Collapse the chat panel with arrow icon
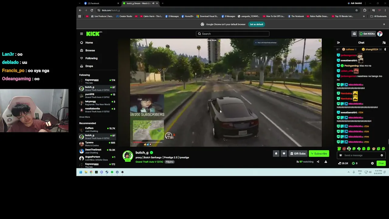Viewport: 389px width, 219px height. coord(338,43)
